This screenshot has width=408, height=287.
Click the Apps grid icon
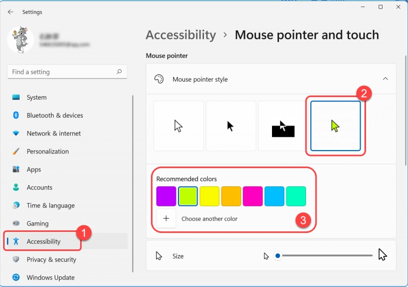[16, 169]
